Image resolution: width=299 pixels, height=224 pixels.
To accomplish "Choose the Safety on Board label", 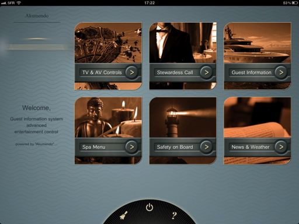I will click(x=175, y=147).
